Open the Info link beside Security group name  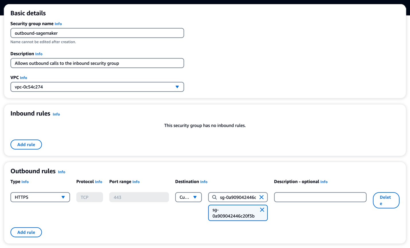tap(58, 24)
